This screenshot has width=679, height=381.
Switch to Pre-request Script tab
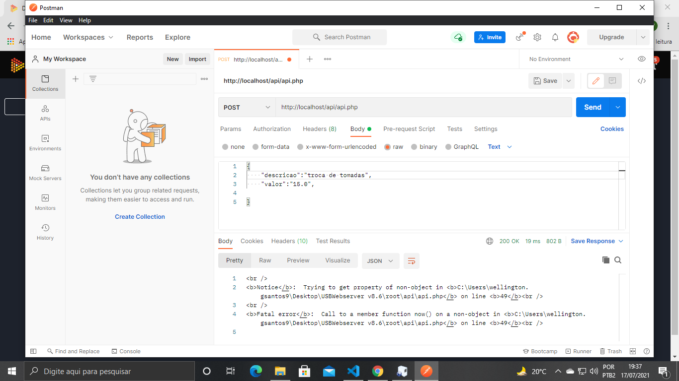click(x=409, y=129)
